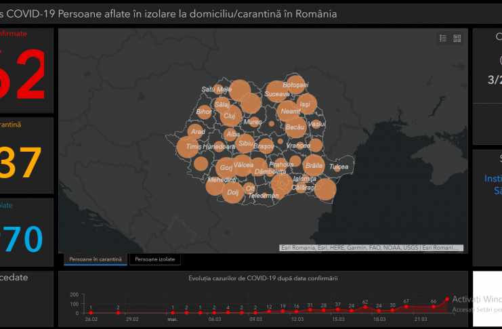Select the chart point labeled 37

(x=338, y=309)
